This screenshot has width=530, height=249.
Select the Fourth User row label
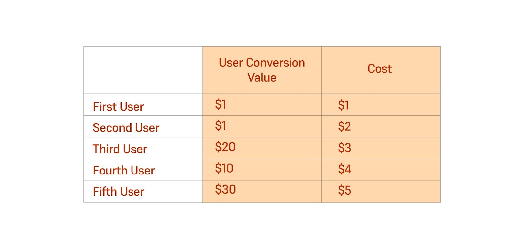coord(124,171)
